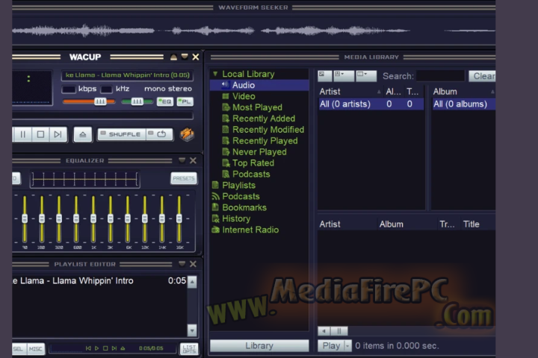Click the eject/open file button
Viewport: 538px width, 358px height.
(x=83, y=134)
